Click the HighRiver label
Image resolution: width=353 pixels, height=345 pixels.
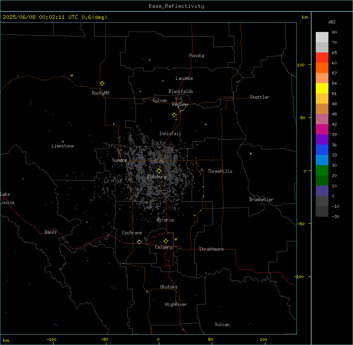[x=176, y=304]
